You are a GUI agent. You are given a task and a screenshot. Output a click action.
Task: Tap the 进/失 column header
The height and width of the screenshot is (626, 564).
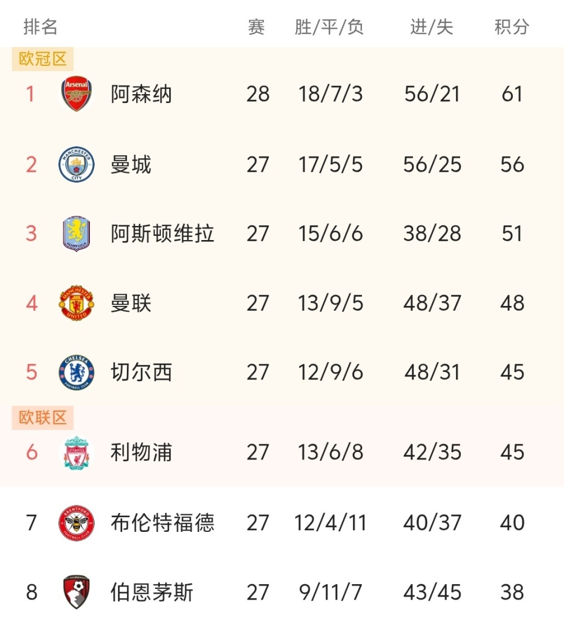click(432, 27)
